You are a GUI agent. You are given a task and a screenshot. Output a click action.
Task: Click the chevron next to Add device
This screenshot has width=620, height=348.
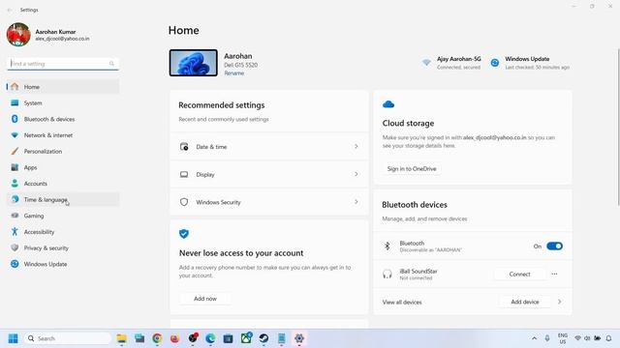point(560,302)
